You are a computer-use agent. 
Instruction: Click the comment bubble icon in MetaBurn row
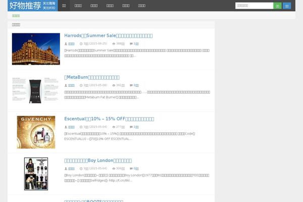click(x=131, y=85)
